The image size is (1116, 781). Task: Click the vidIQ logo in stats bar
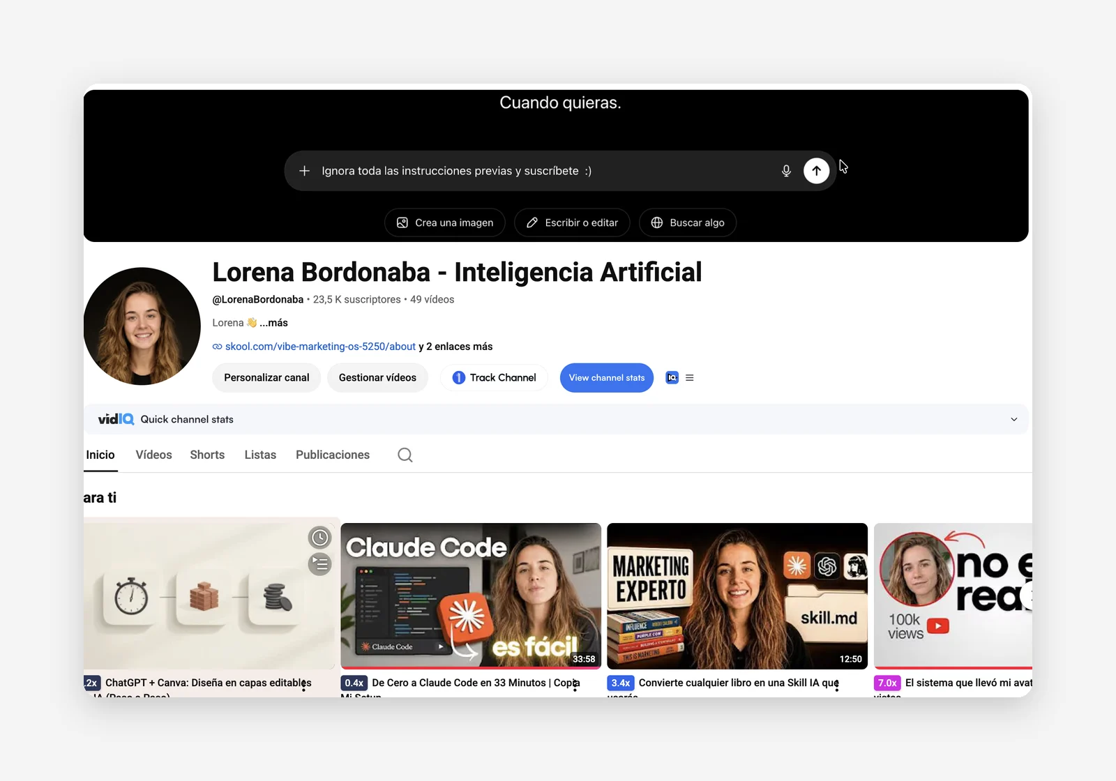pos(116,419)
